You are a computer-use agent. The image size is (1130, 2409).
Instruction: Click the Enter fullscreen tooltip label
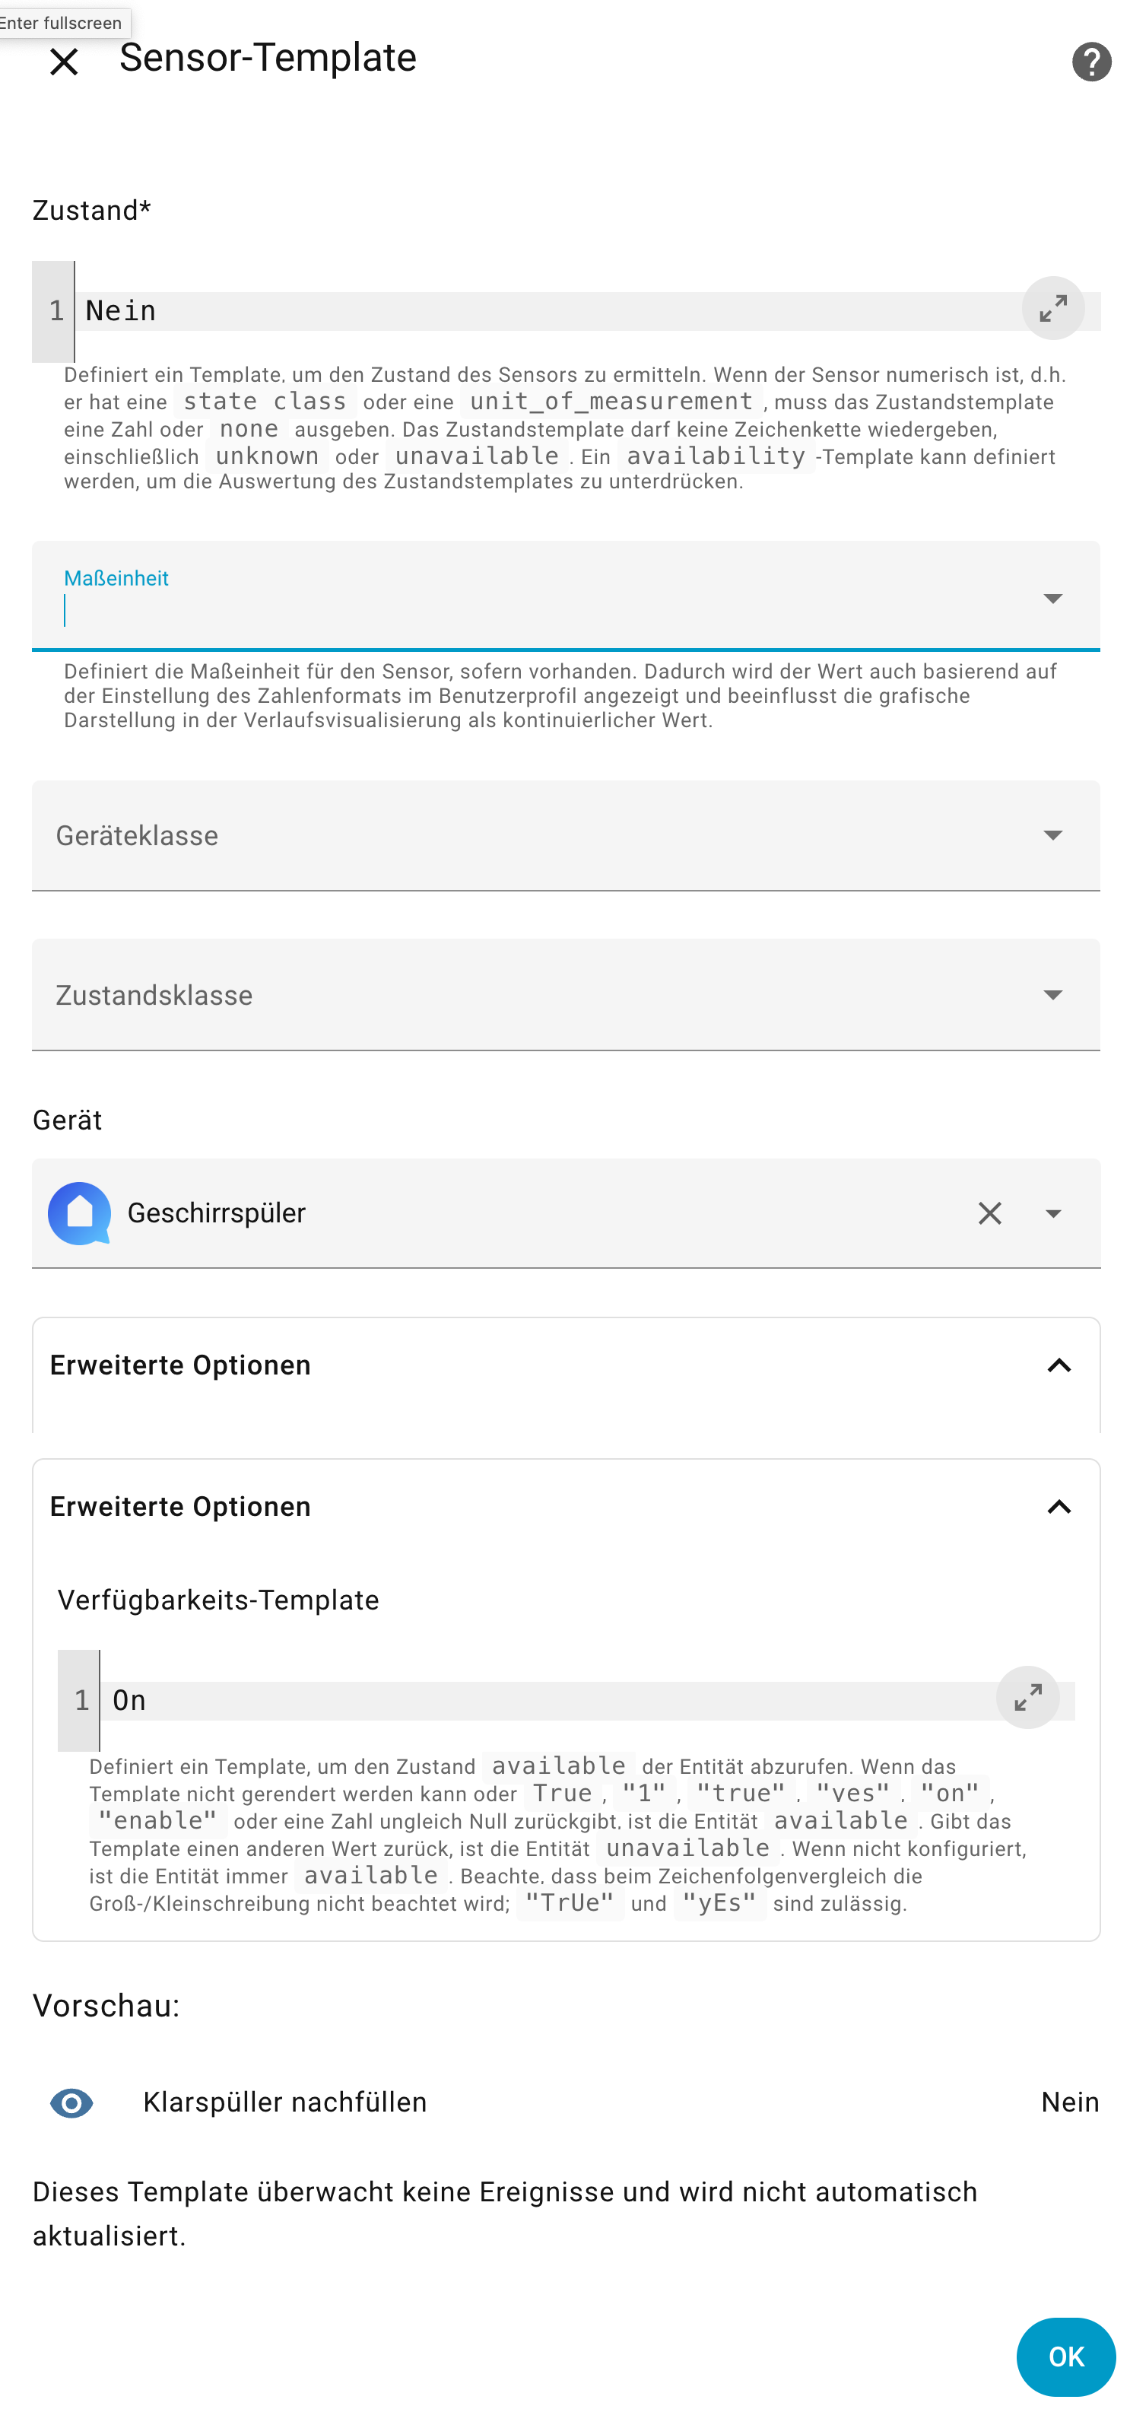click(62, 23)
